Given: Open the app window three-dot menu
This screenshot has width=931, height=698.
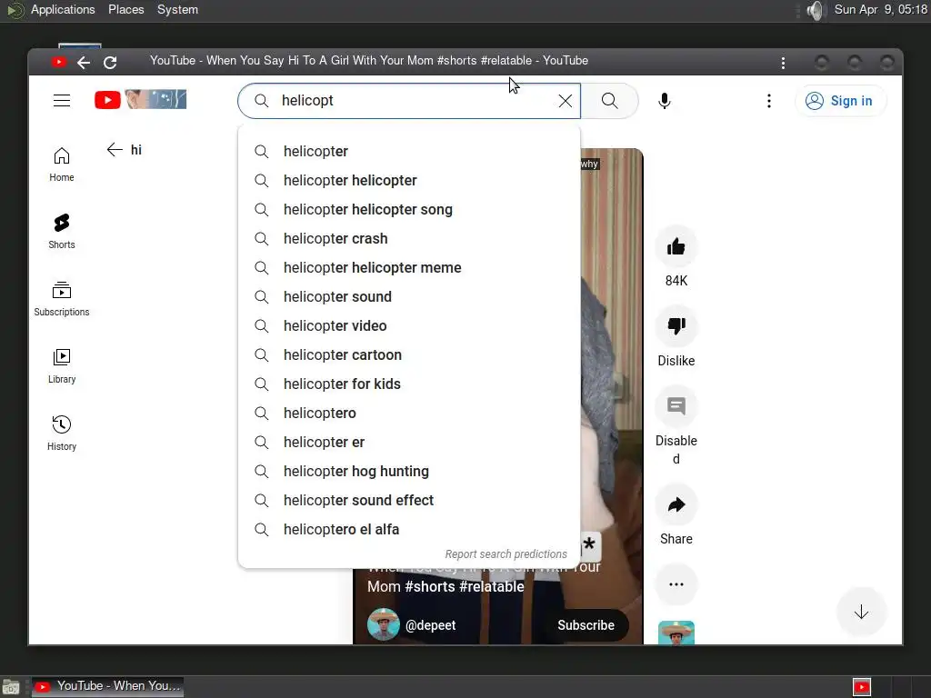Looking at the screenshot, I should [783, 63].
